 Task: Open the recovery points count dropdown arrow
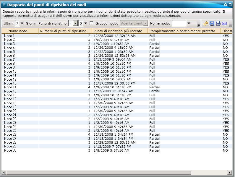(86, 23)
